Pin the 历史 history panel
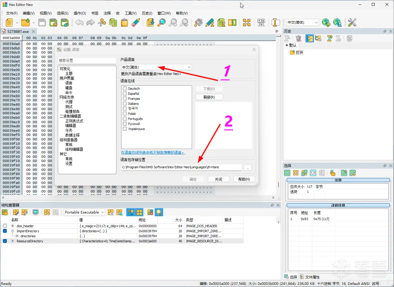 point(385,31)
